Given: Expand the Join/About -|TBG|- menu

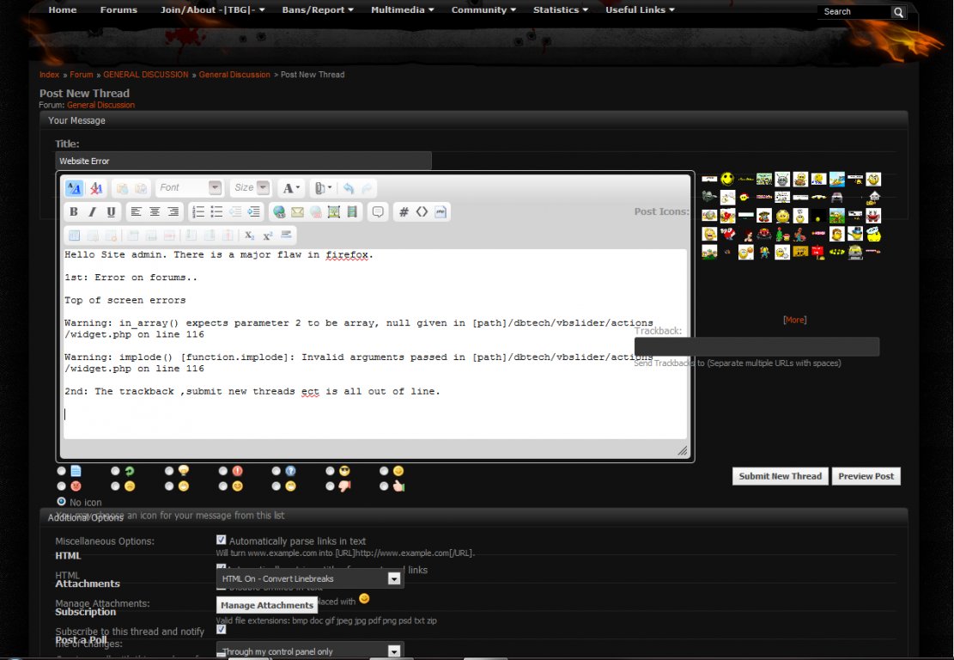Looking at the screenshot, I should tap(212, 9).
